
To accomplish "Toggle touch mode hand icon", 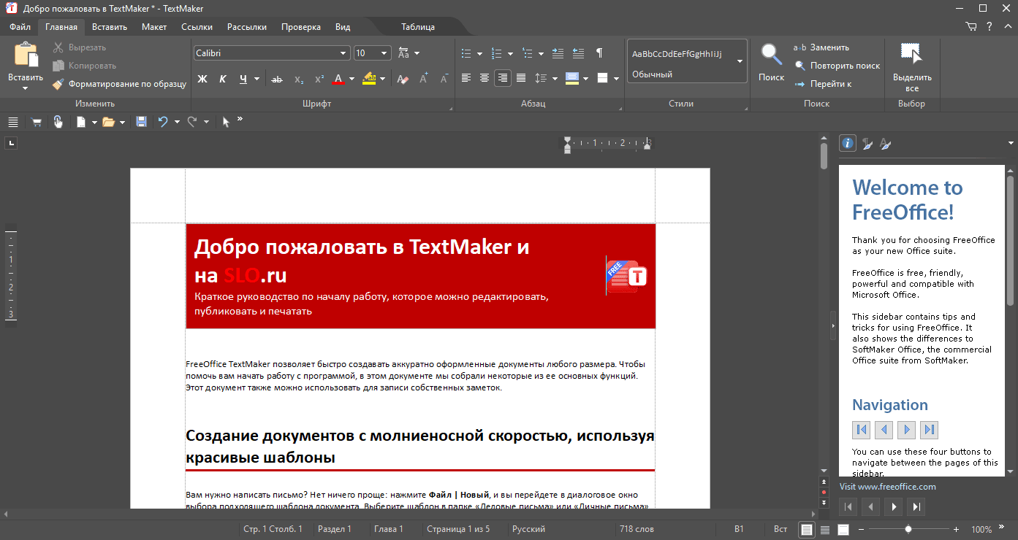I will (x=58, y=122).
